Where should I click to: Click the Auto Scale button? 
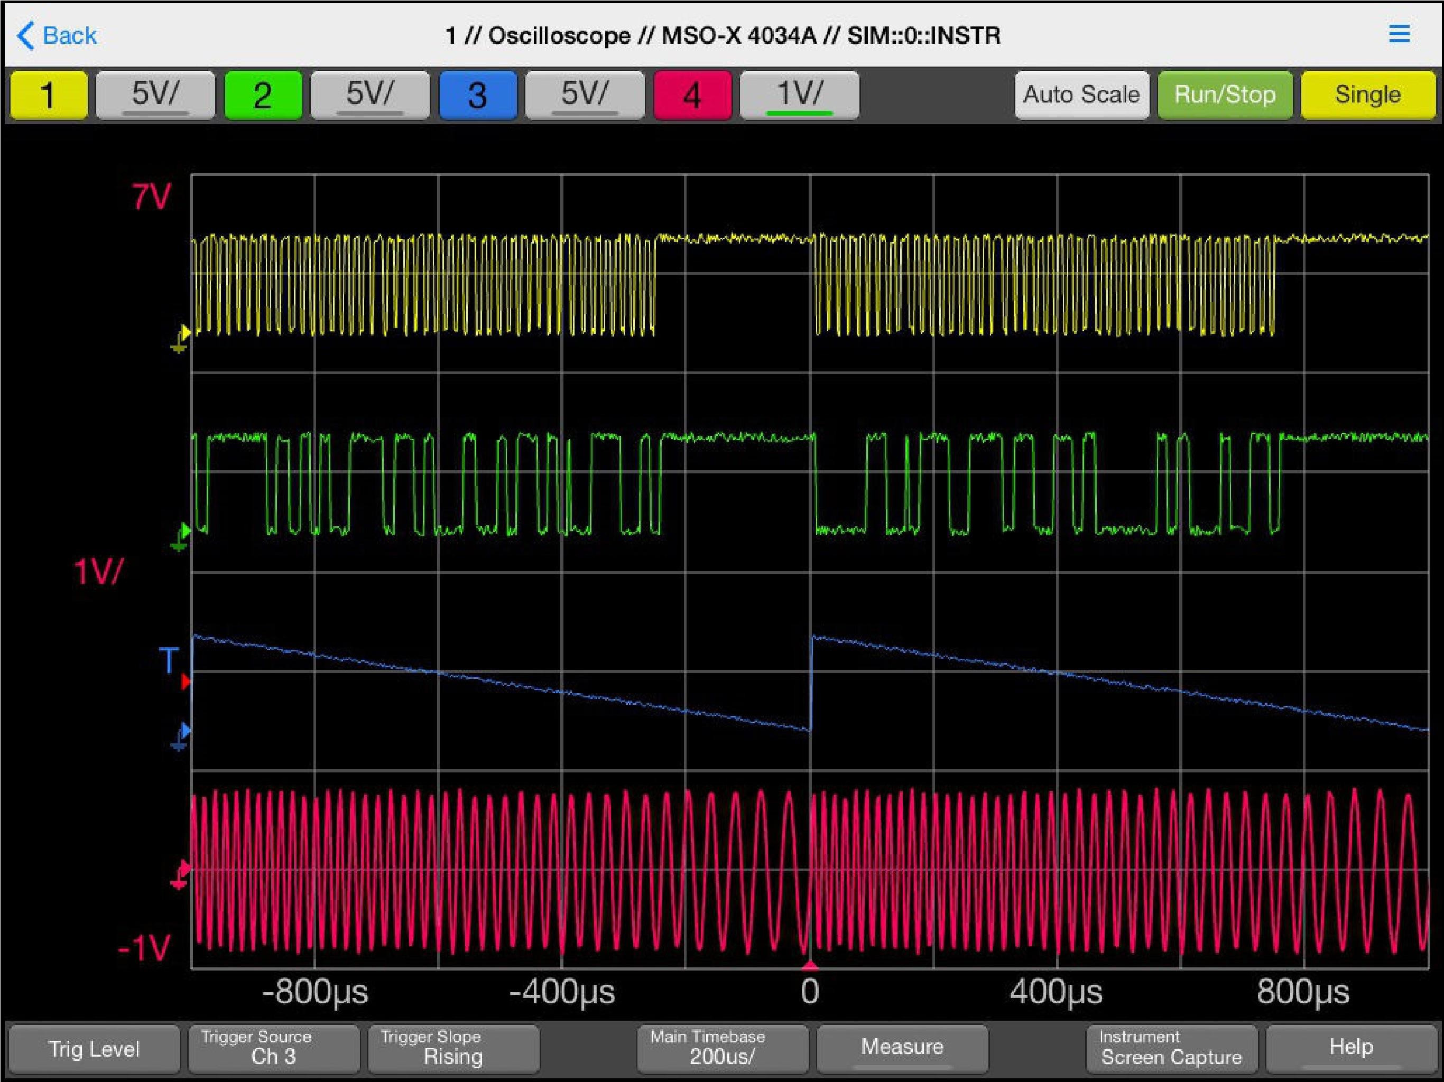[1082, 95]
